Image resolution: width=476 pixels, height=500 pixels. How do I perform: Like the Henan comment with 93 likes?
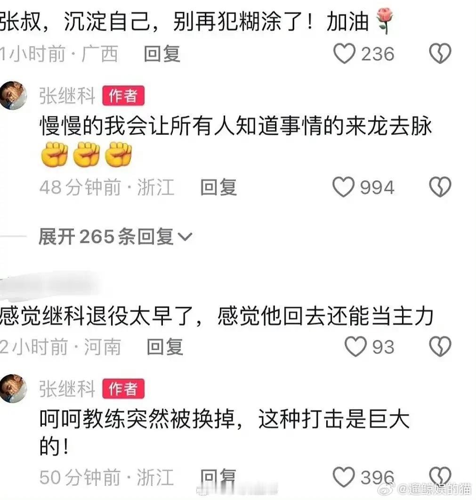pos(355,346)
